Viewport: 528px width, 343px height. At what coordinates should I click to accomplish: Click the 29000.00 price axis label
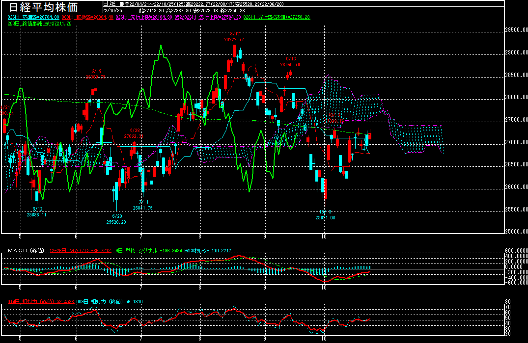tap(516, 53)
